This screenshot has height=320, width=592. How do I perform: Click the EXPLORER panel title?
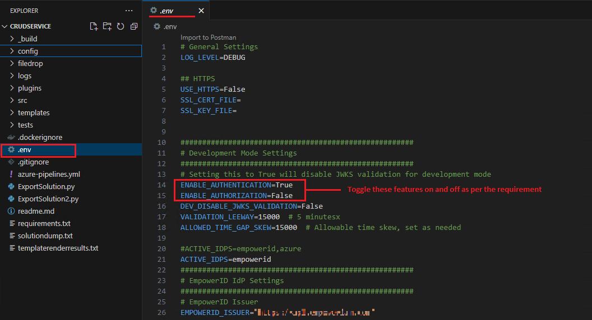[24, 11]
